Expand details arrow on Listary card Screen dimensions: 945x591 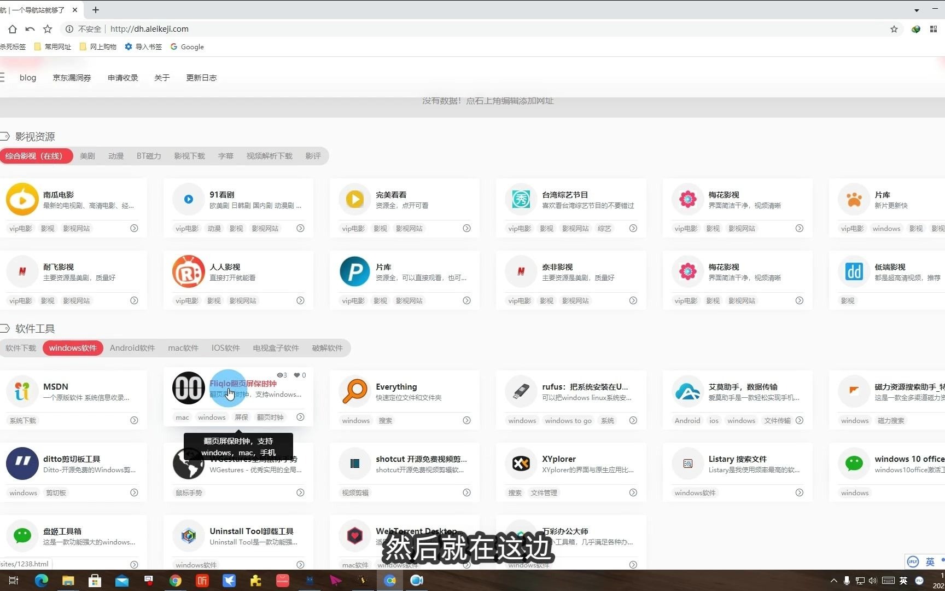pos(799,493)
